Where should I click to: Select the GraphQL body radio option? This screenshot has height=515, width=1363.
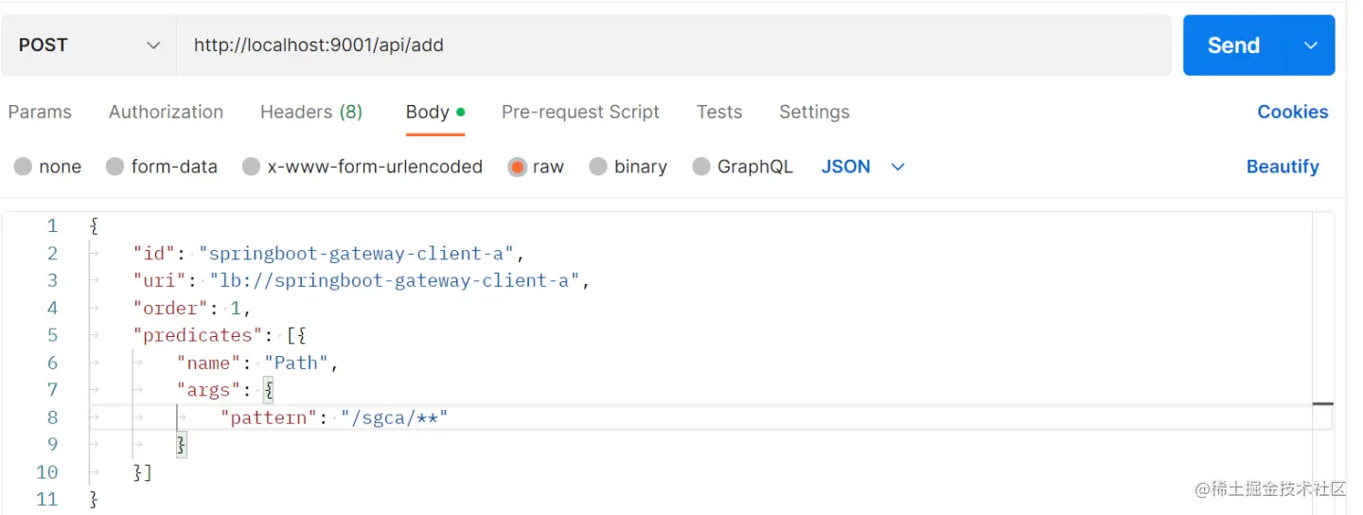point(701,167)
